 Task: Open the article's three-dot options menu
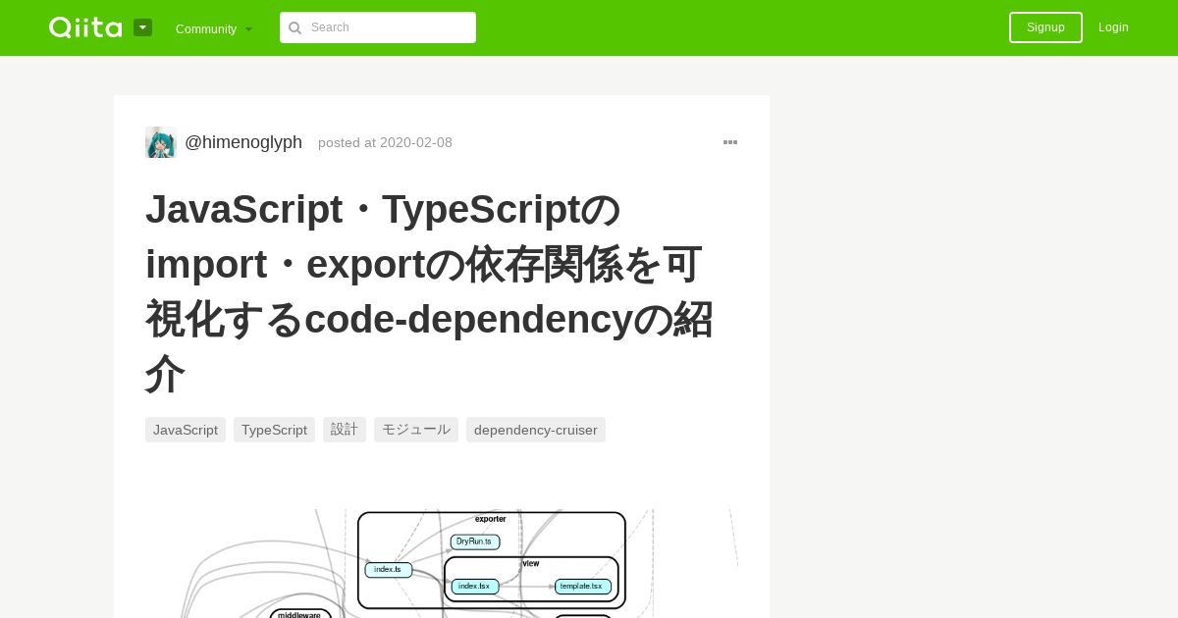[x=730, y=142]
